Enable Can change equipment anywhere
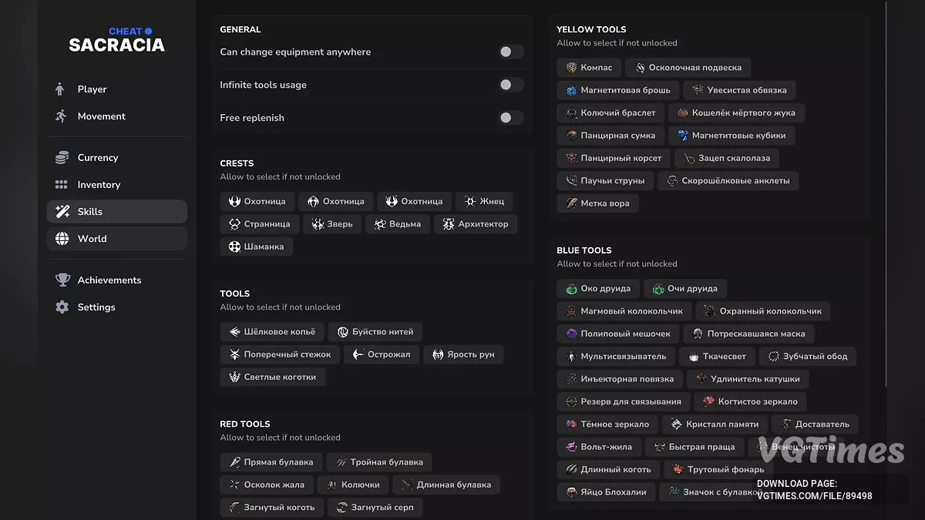This screenshot has height=520, width=925. pyautogui.click(x=511, y=52)
